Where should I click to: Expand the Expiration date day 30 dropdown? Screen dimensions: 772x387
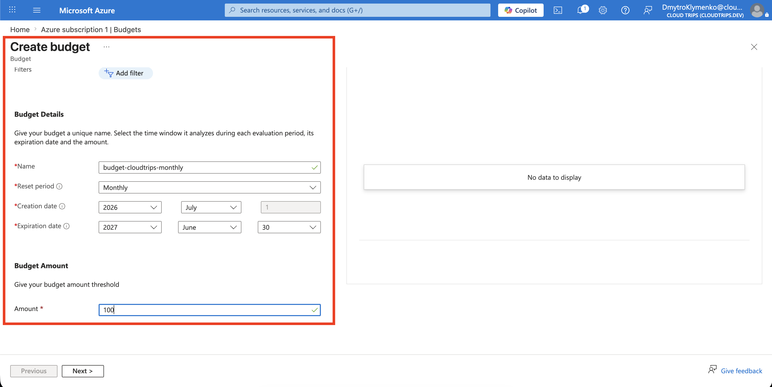pyautogui.click(x=289, y=227)
